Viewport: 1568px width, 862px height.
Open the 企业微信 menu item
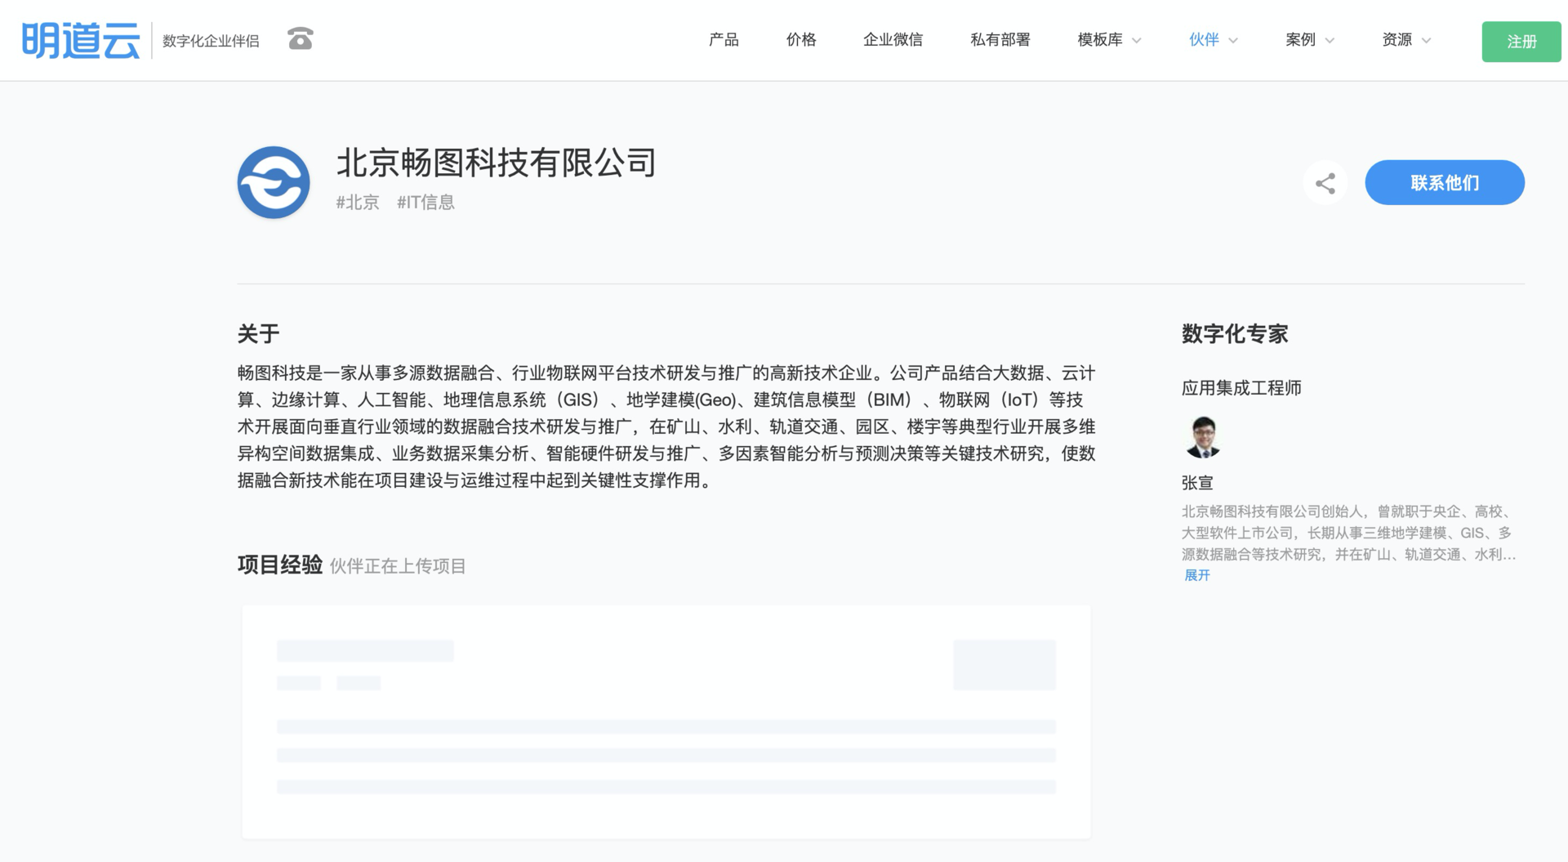(893, 40)
